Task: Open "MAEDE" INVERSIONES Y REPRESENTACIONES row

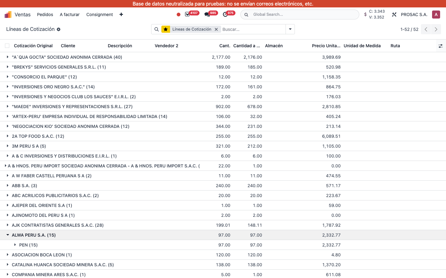Action: pos(223,107)
